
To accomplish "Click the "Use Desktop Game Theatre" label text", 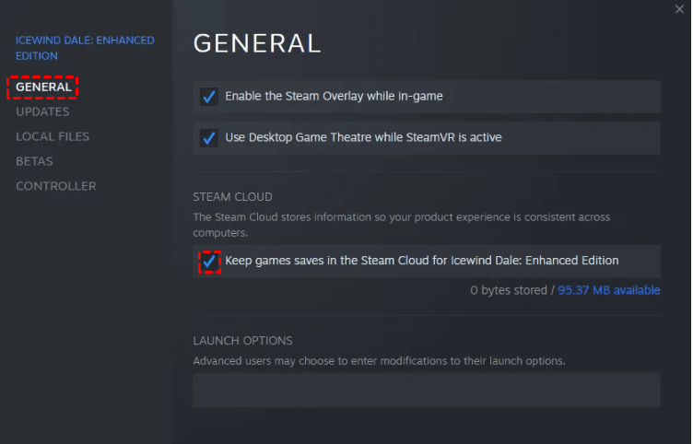I will [363, 137].
